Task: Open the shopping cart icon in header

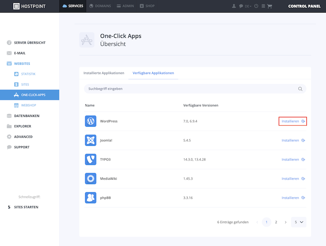Action: [x=269, y=6]
